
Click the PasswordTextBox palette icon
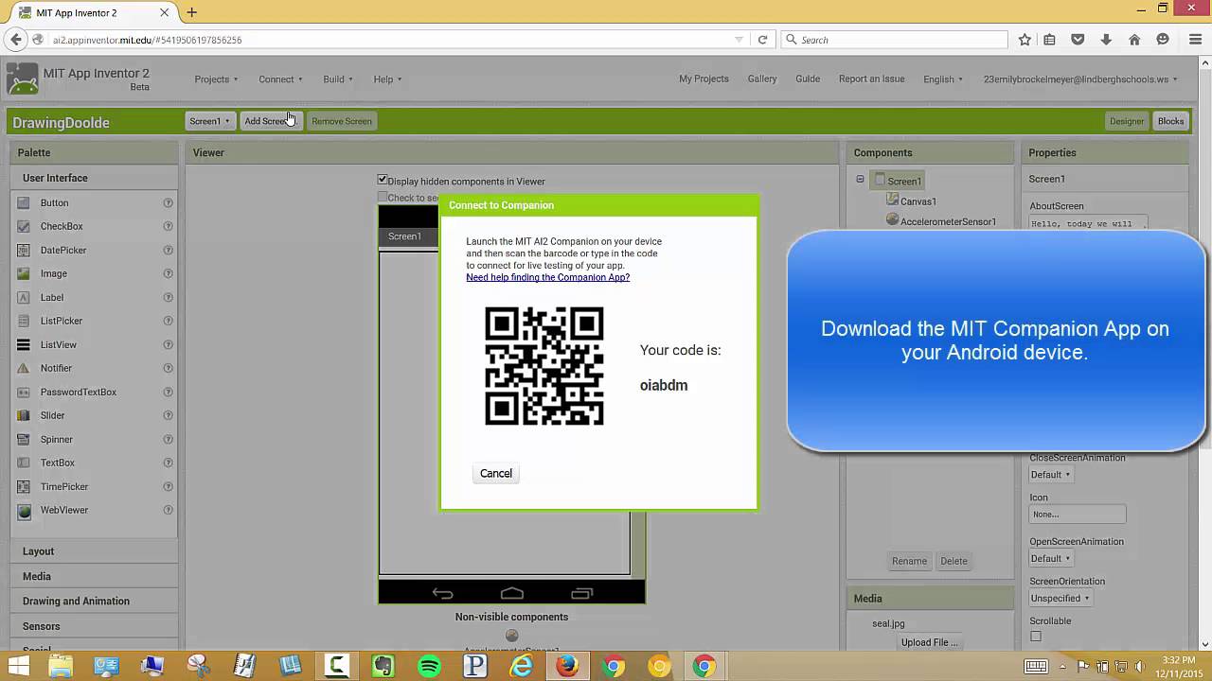point(24,392)
